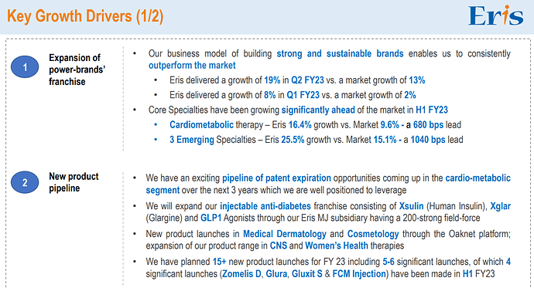Click 'Expansion of power-brands' franchise' heading
This screenshot has width=534, height=288.
(x=77, y=69)
